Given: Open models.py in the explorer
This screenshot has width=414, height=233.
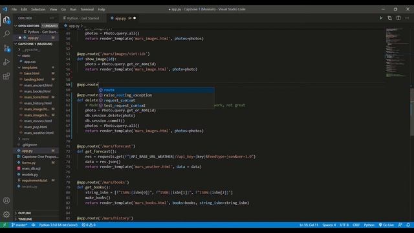Looking at the screenshot, I should point(30,175).
